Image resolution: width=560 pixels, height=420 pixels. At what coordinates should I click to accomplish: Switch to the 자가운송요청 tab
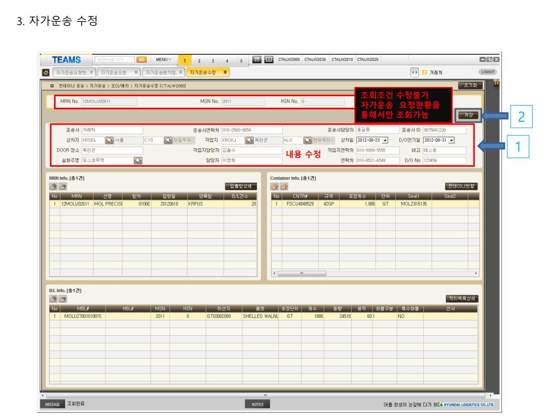click(x=114, y=73)
